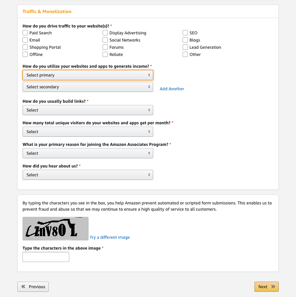Open the link building method dropdown
This screenshot has width=296, height=297.
(x=88, y=110)
